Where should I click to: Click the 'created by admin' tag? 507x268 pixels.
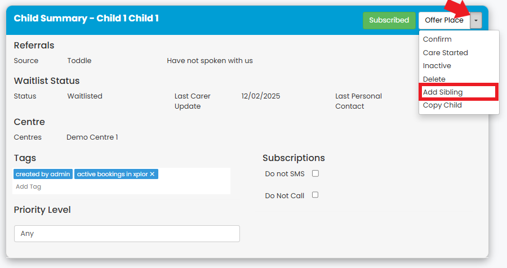pos(43,174)
